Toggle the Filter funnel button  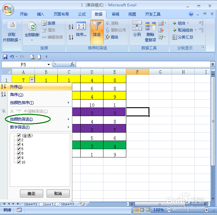tap(97, 32)
